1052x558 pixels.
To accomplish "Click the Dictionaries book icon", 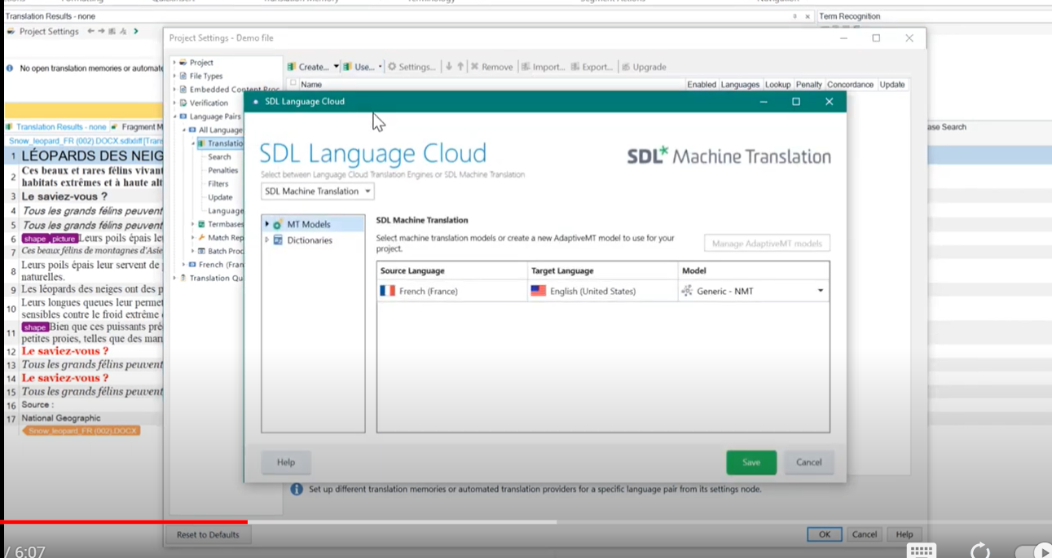I will [x=278, y=240].
